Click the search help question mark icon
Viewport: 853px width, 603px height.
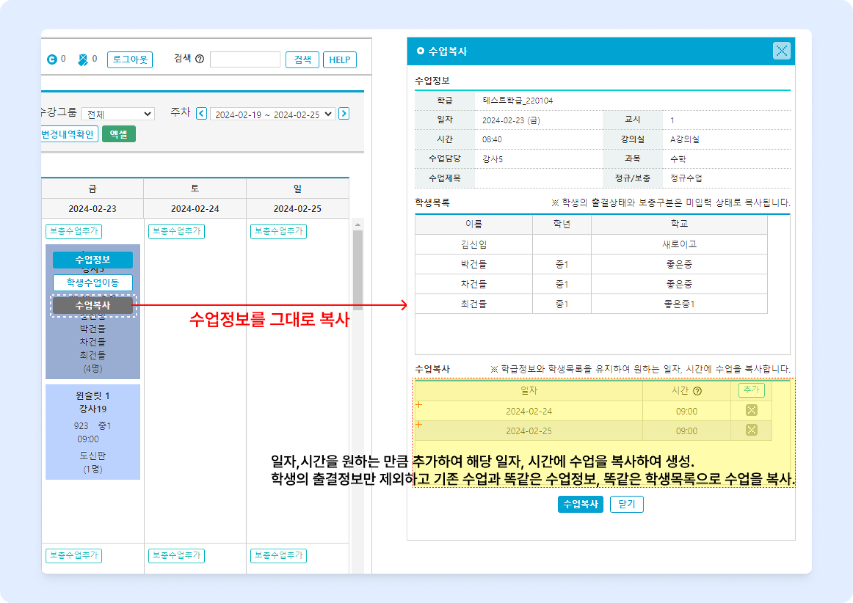[200, 59]
